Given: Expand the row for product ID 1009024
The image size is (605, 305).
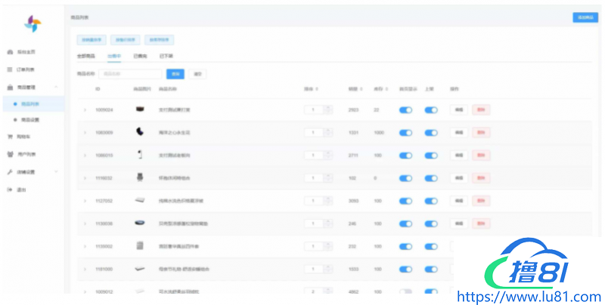Looking at the screenshot, I should (85, 110).
